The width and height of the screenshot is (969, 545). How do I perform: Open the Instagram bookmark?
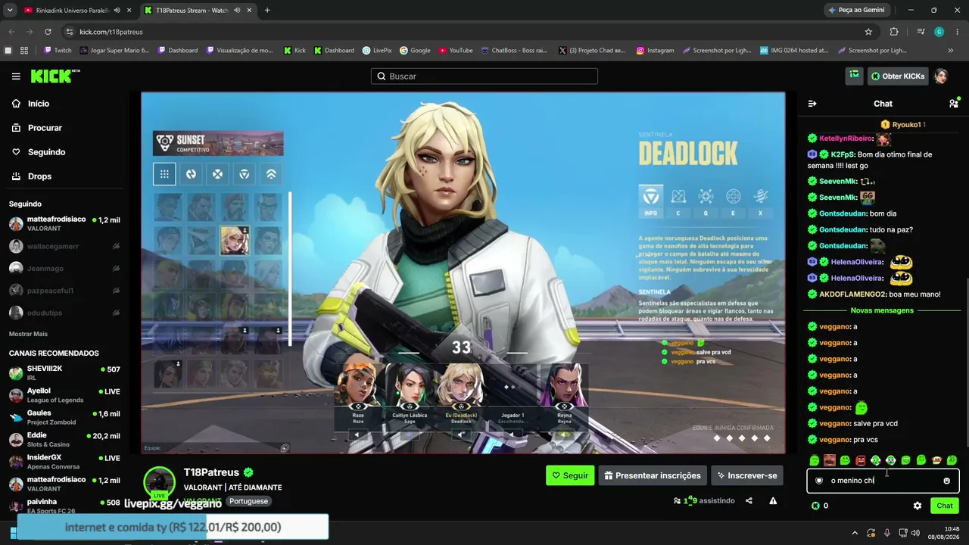click(655, 51)
